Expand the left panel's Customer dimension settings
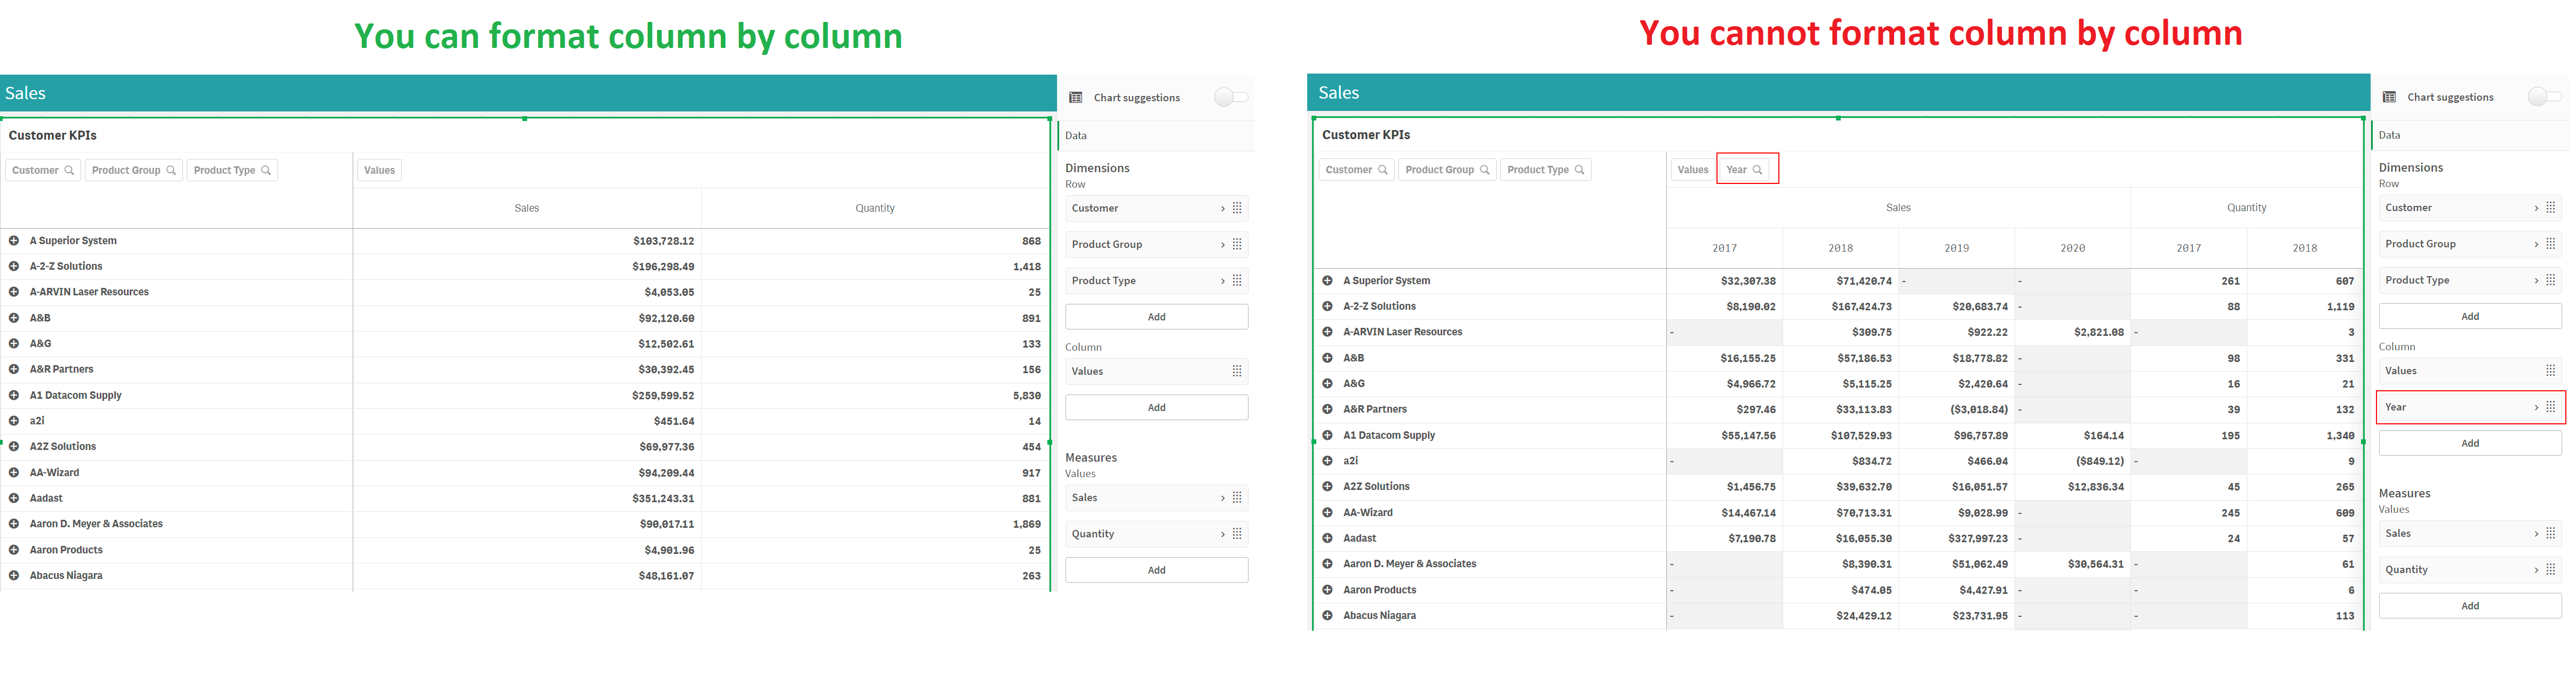 pos(1222,208)
